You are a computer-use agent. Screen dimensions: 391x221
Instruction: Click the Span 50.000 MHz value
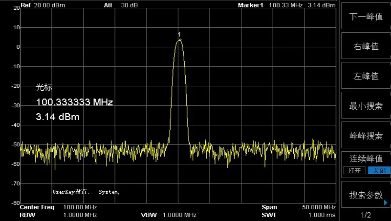[319, 207]
